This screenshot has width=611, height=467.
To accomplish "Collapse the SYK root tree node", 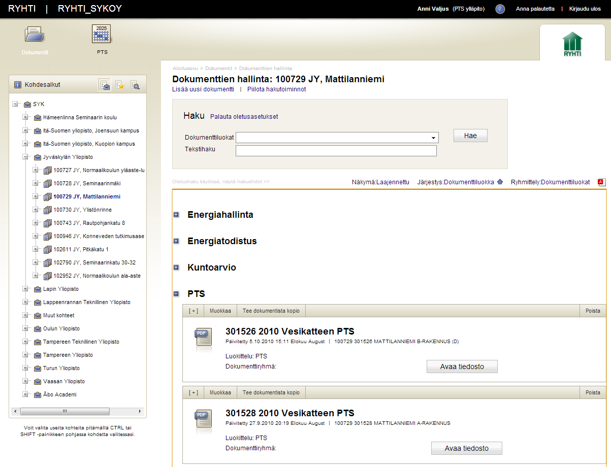I will (x=15, y=104).
